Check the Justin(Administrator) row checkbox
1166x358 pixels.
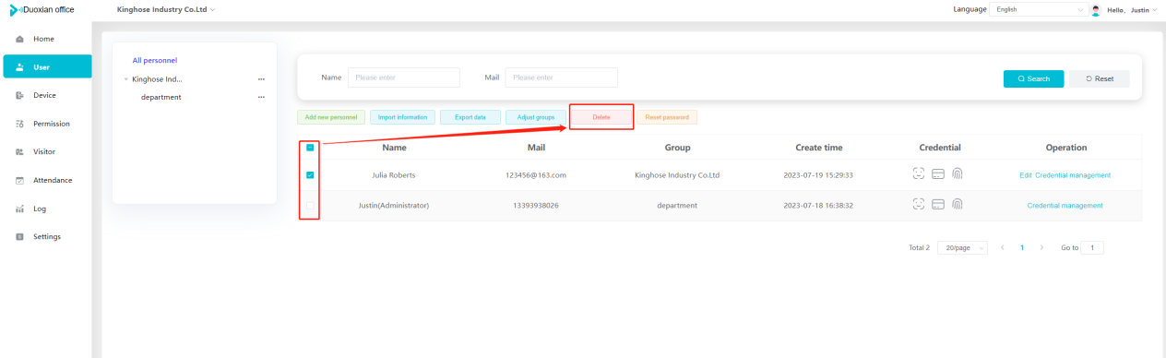(x=311, y=205)
